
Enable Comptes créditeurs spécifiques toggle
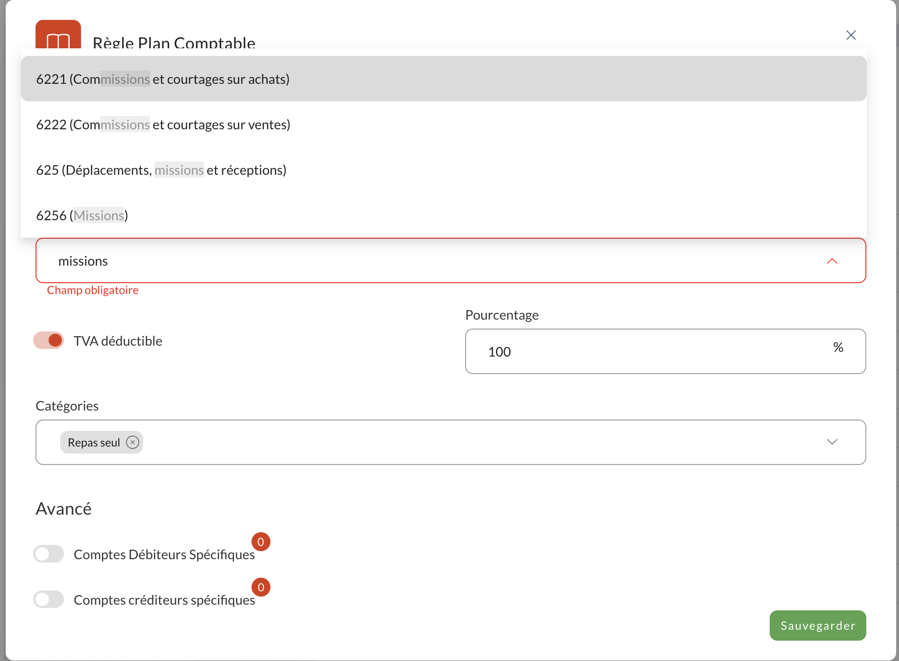[x=48, y=599]
